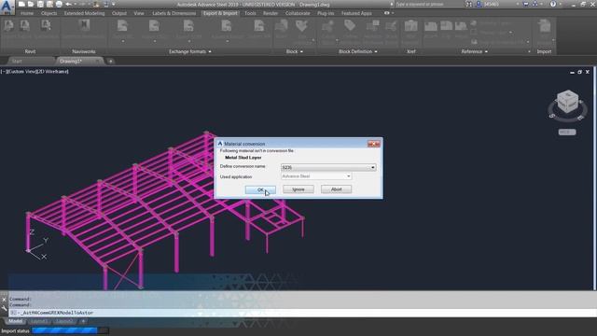Click the Help question mark icon
This screenshot has height=336, width=597.
553,4
